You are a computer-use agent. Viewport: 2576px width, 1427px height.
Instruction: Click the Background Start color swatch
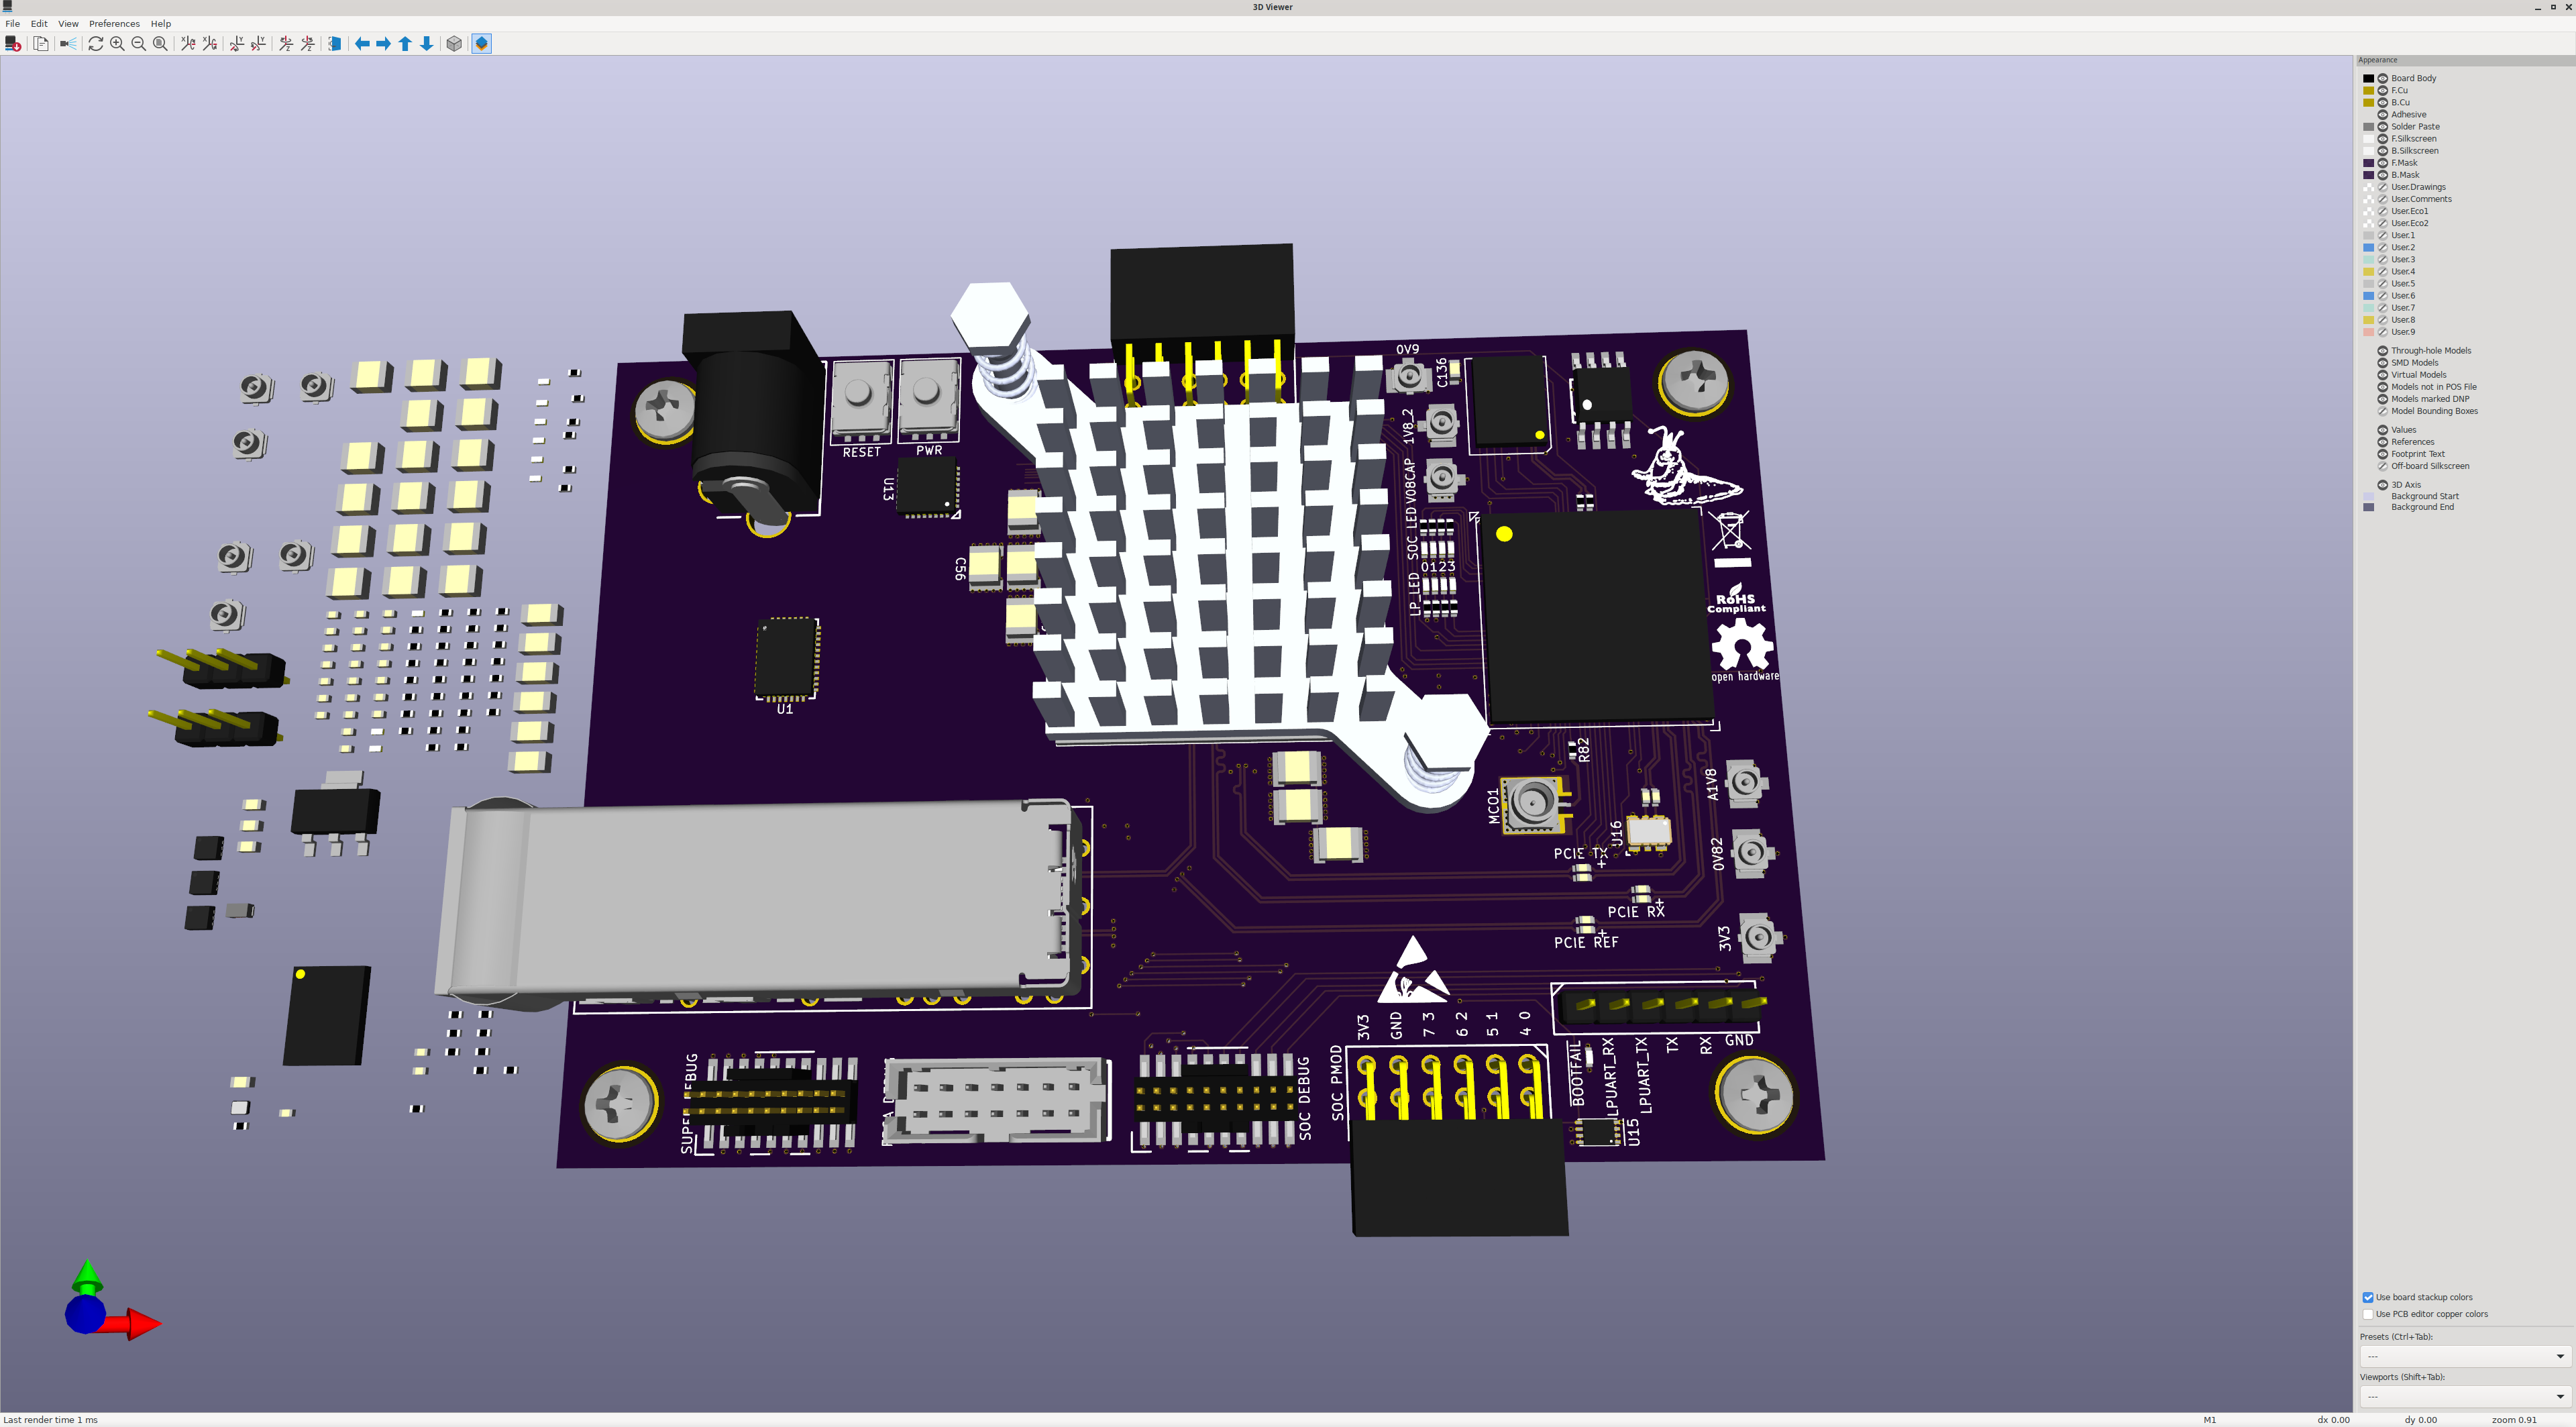pyautogui.click(x=2368, y=496)
